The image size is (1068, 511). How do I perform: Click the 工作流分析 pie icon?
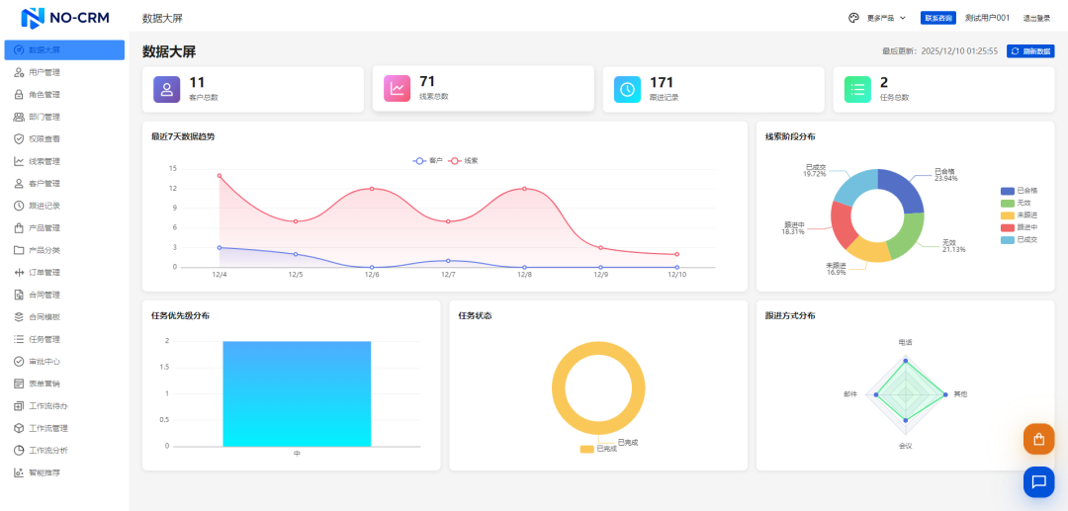pyautogui.click(x=19, y=451)
